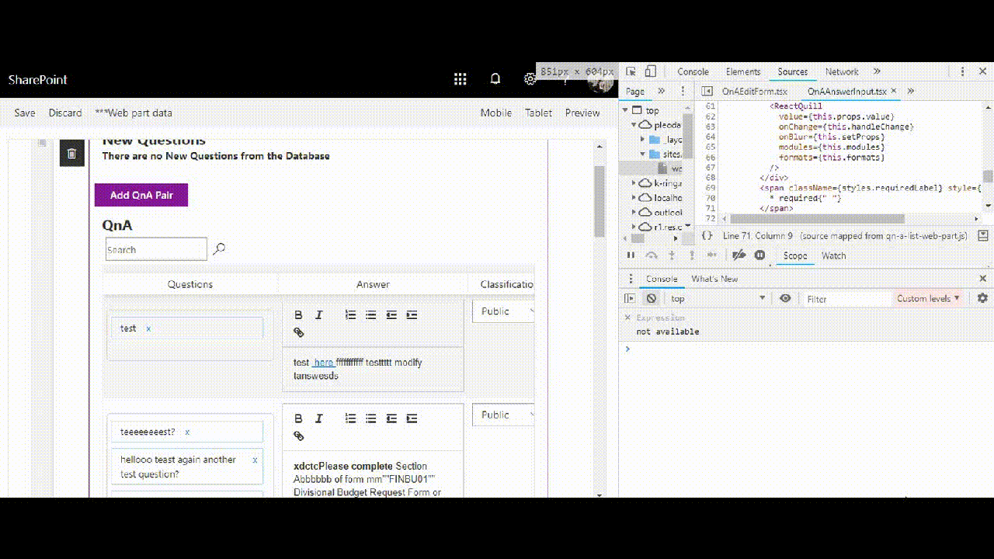Clear the DevTools console
Image resolution: width=994 pixels, height=559 pixels.
coord(652,298)
